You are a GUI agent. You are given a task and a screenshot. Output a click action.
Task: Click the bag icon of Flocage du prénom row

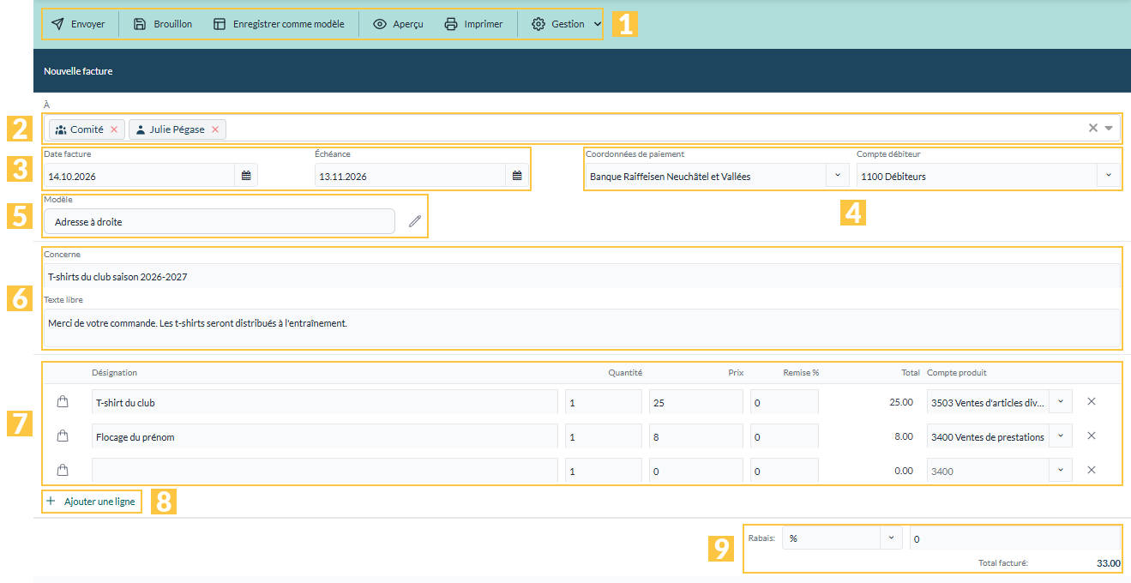[62, 436]
